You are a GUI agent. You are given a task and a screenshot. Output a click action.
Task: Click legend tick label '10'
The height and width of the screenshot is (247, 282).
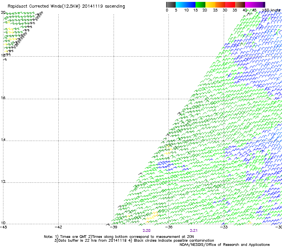pos(186,10)
